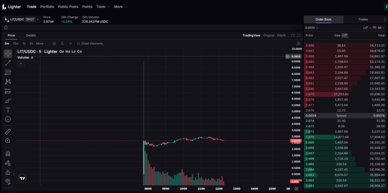
Task: Click the zoom in magnifier tool
Action: coord(8,141)
